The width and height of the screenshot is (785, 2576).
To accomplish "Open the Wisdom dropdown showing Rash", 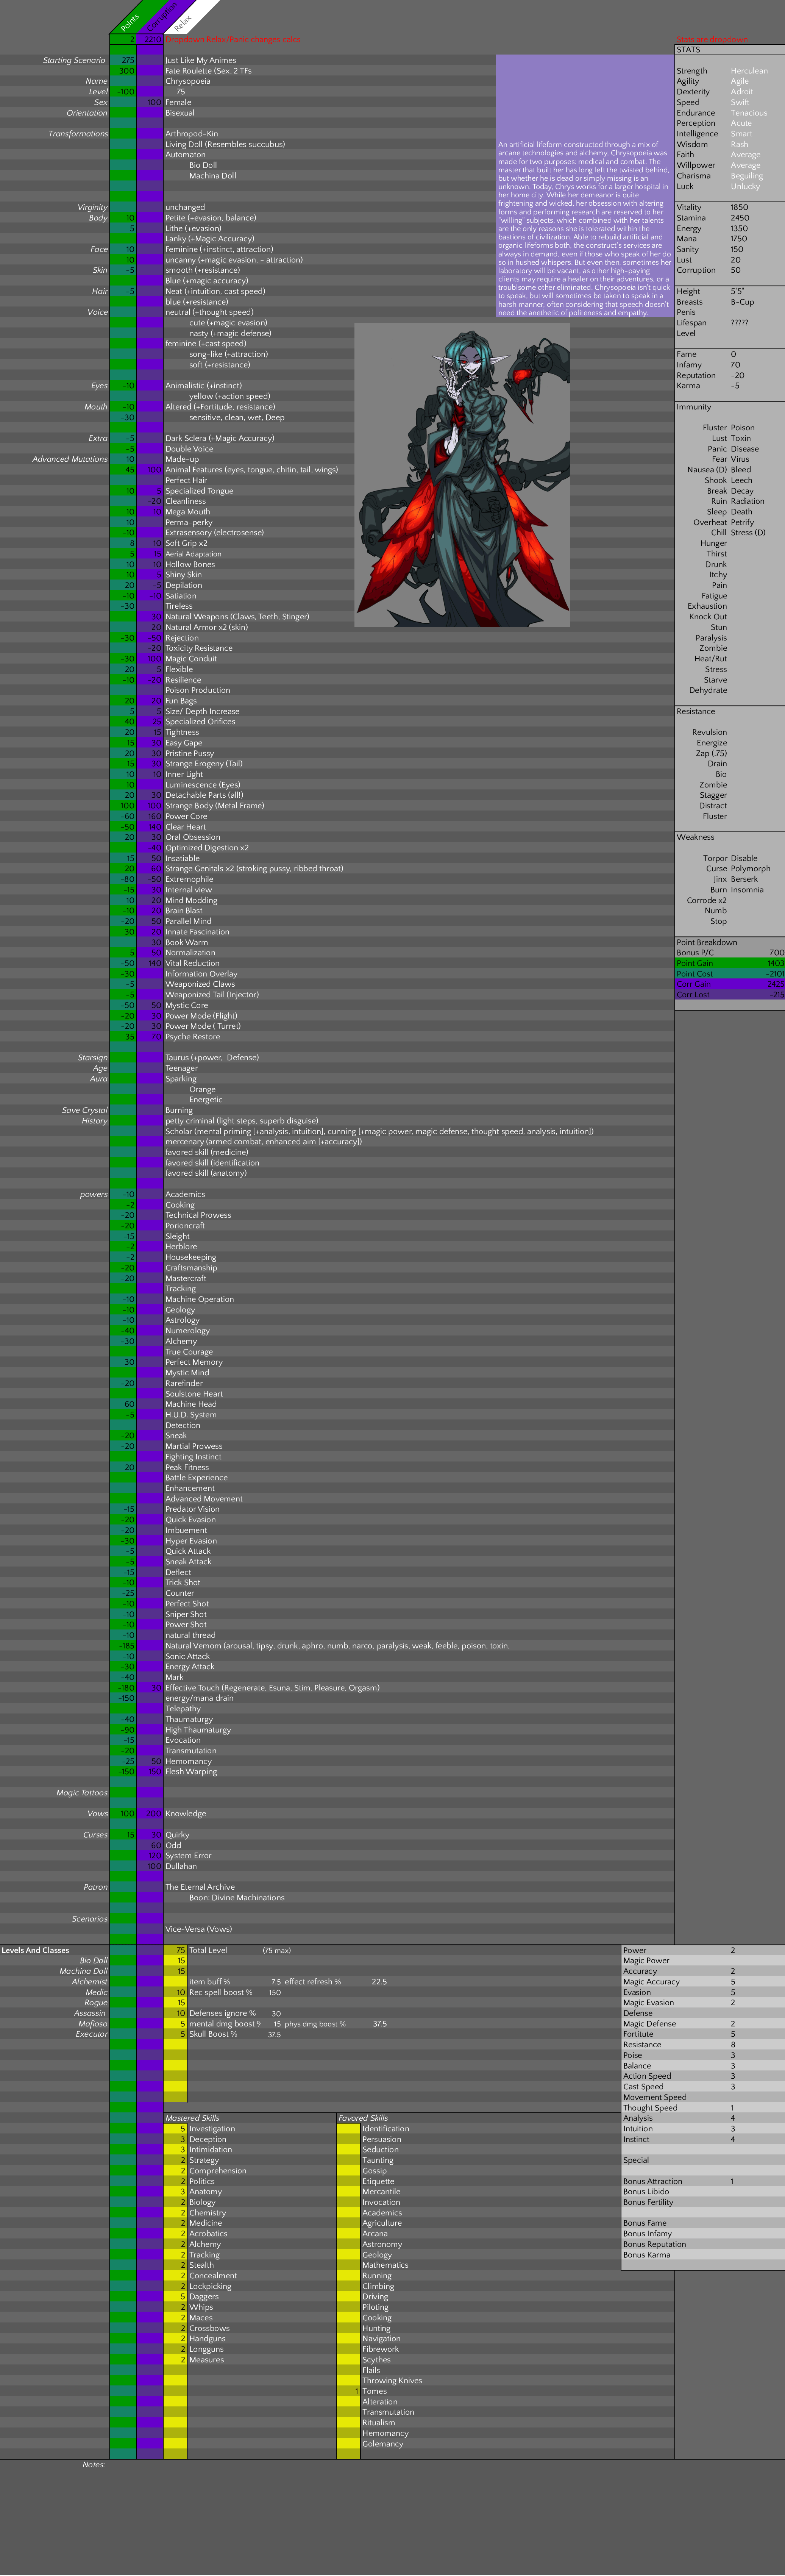I will coord(739,144).
